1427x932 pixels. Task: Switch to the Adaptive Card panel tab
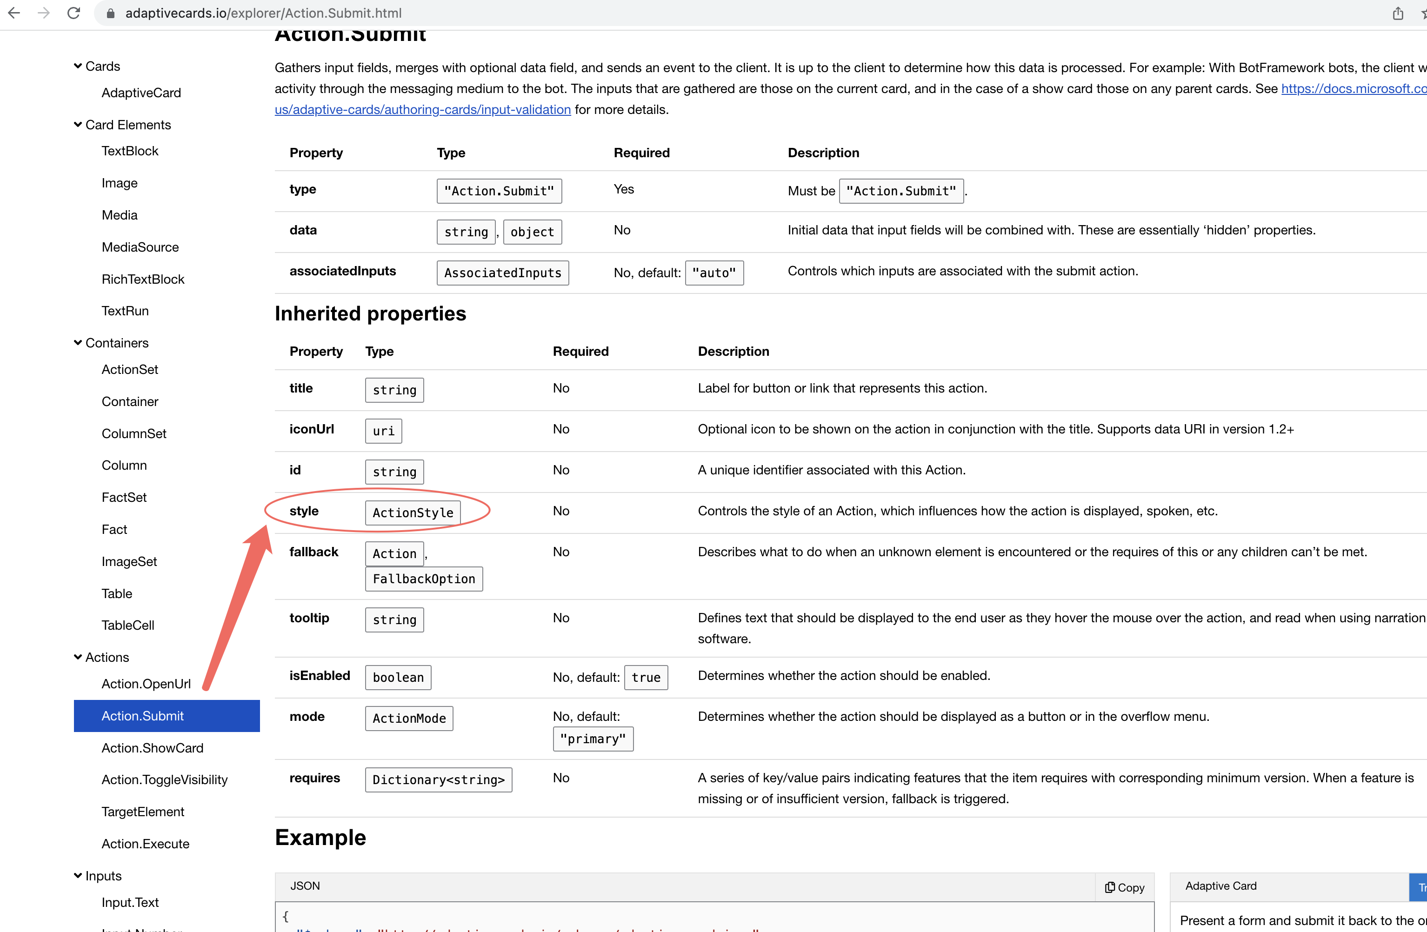[1221, 885]
